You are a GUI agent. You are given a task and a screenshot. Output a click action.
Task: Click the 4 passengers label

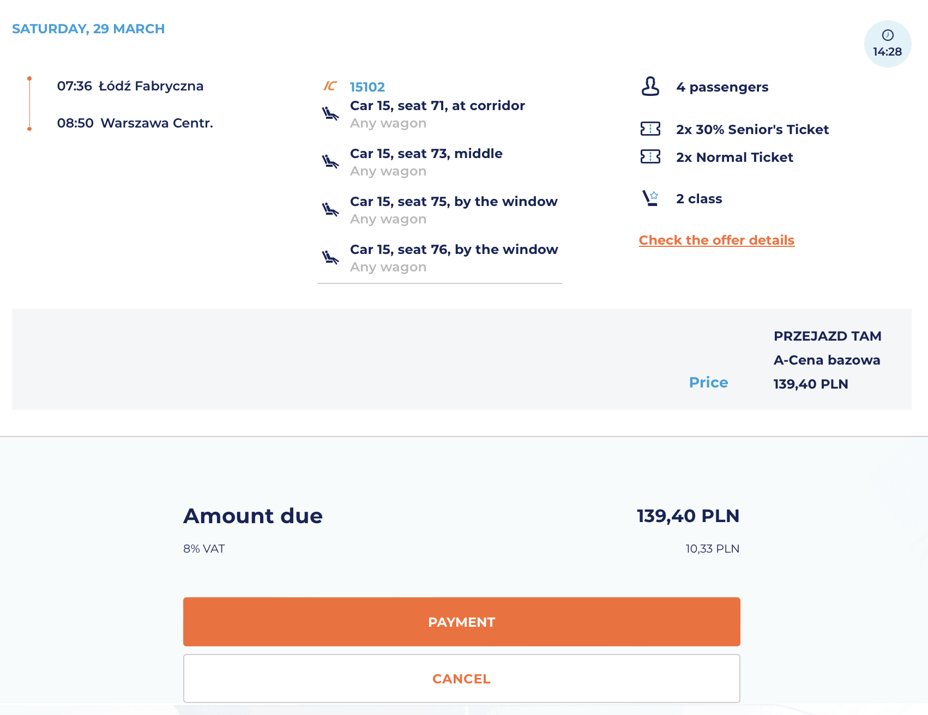point(722,87)
